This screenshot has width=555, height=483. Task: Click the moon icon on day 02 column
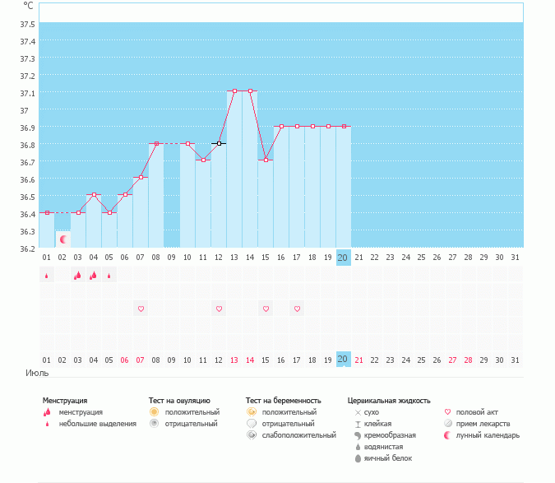tap(62, 239)
